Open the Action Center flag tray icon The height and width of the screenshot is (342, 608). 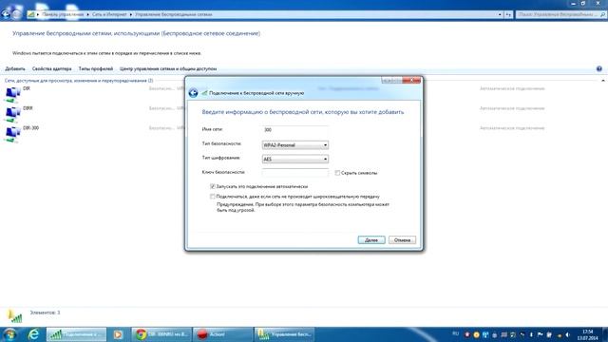tap(541, 334)
